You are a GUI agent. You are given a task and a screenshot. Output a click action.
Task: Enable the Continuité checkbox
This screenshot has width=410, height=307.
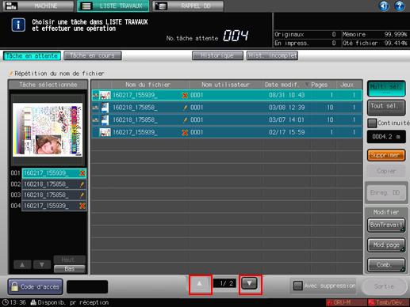click(x=372, y=123)
